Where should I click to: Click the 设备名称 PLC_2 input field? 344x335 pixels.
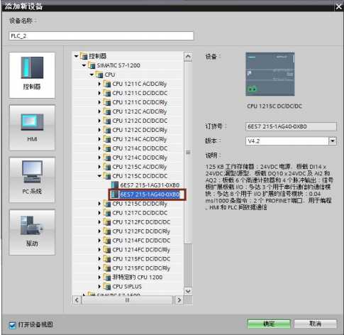tap(101, 36)
